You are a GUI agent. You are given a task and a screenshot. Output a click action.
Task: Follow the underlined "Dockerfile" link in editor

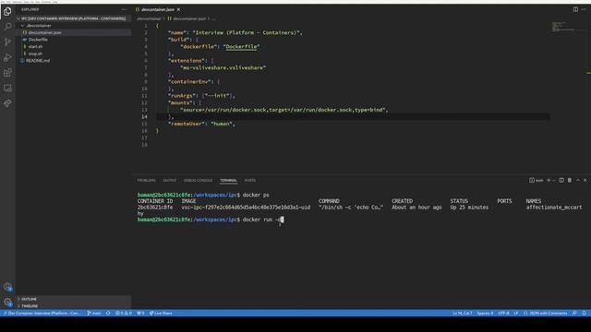pos(241,47)
